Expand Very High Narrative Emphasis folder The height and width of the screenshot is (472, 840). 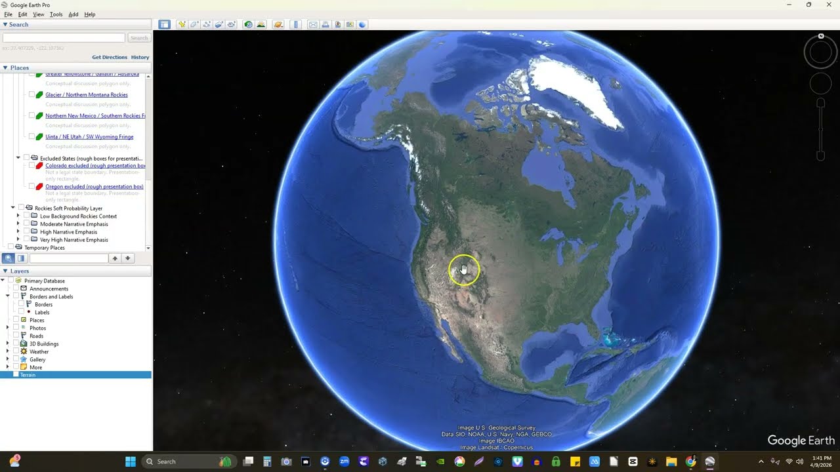coord(18,239)
